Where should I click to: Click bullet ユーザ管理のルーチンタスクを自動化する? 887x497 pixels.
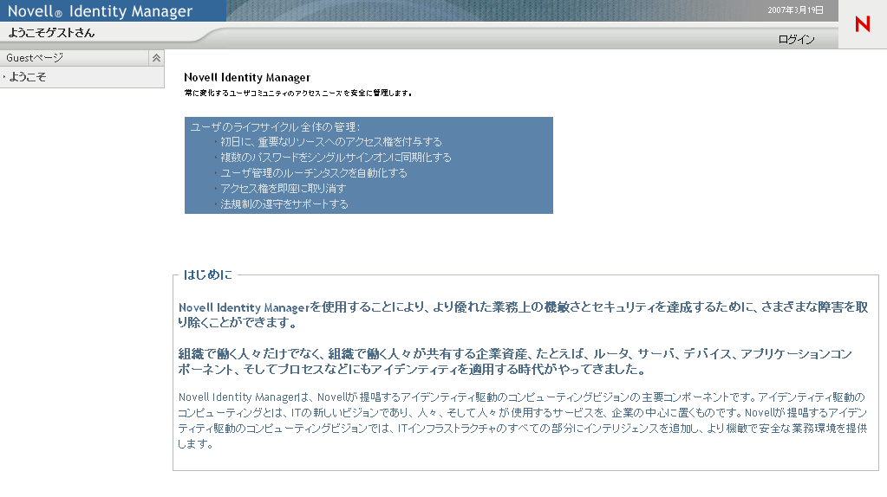(313, 173)
